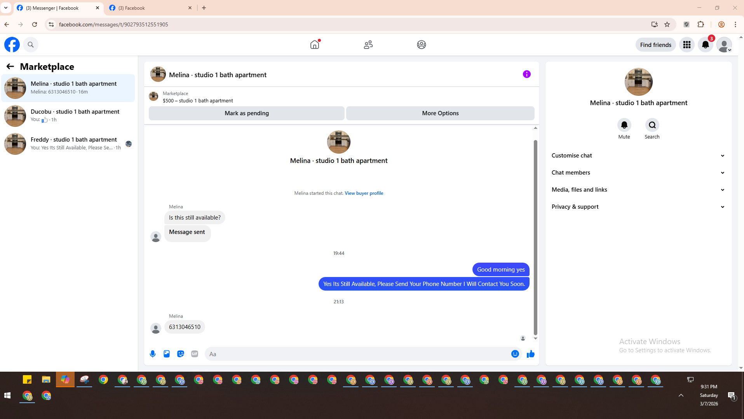
Task: Go back to the previous page
Action: 7,24
